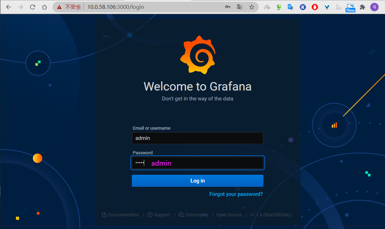Screen dimensions: 385x229
Task: Open the blue New badge extension icon
Action: tap(350, 8)
